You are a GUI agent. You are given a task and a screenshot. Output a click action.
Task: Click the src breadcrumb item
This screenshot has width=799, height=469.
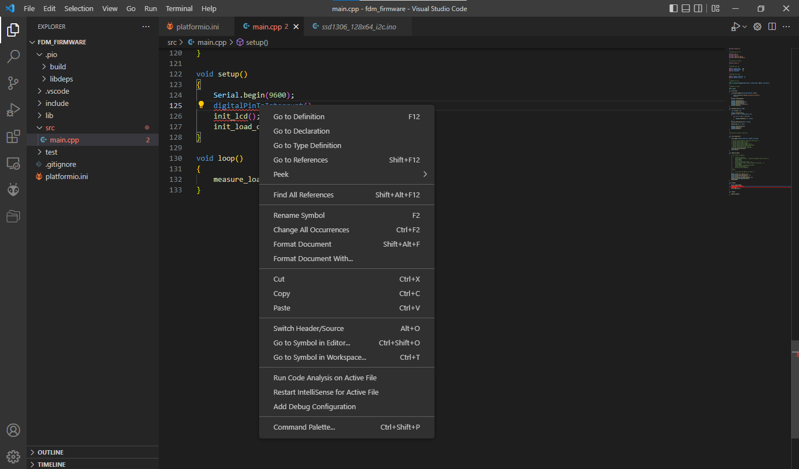(172, 42)
